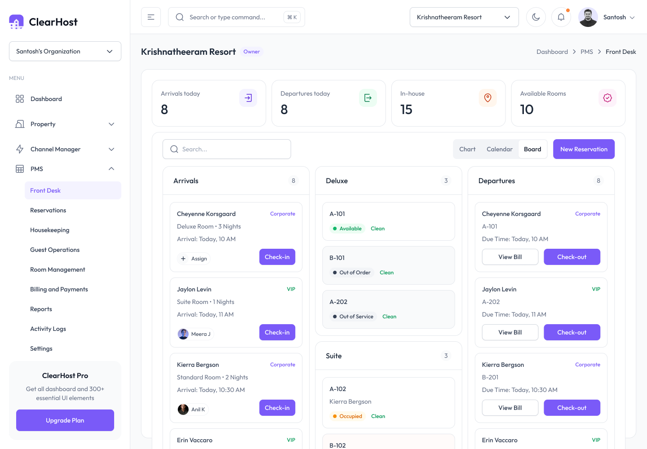Open Front Desk in the sidebar
Viewport: 647px width, 449px height.
(x=73, y=190)
